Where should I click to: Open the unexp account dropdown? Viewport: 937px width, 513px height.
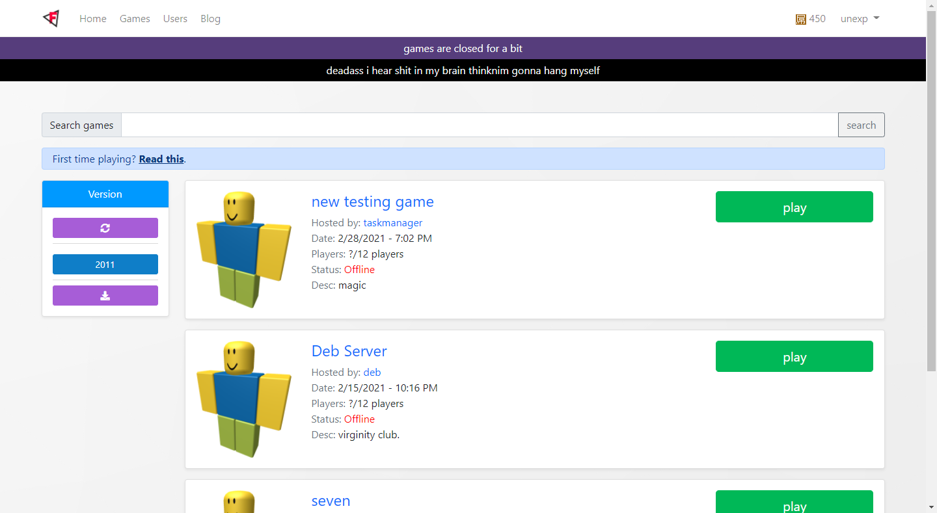860,19
